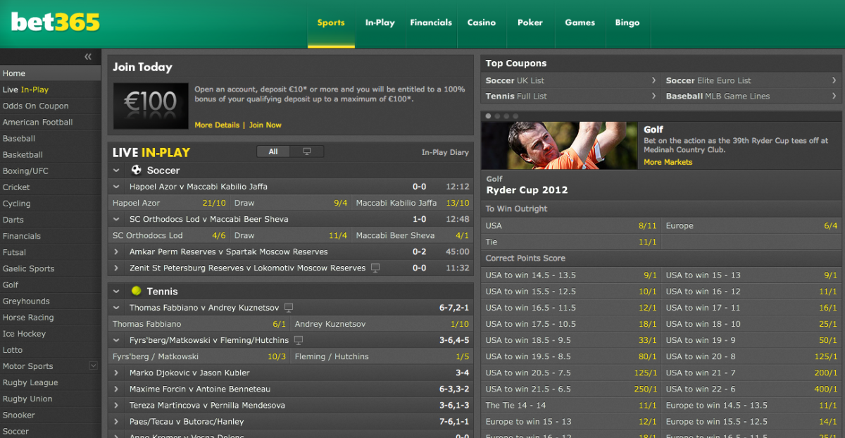Open the €100 bonus promo image
Viewport: 845px width, 438px height.
(x=151, y=106)
